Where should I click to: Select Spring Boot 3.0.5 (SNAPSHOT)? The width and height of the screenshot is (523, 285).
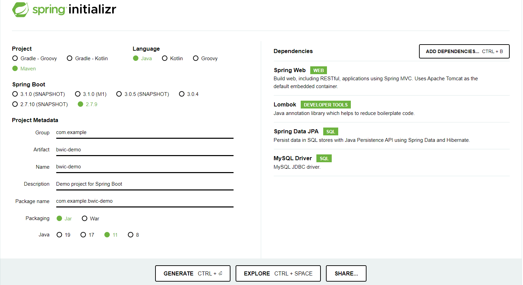(143, 94)
